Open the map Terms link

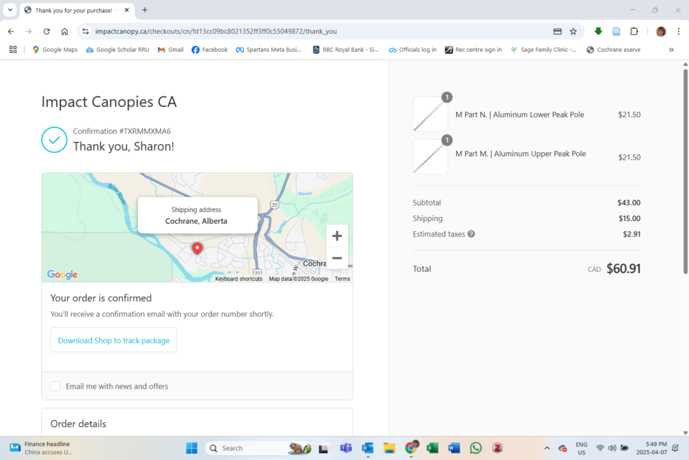tap(342, 279)
